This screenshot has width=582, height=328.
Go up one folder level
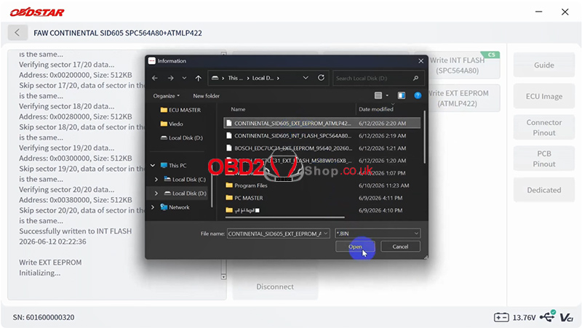[x=198, y=78]
